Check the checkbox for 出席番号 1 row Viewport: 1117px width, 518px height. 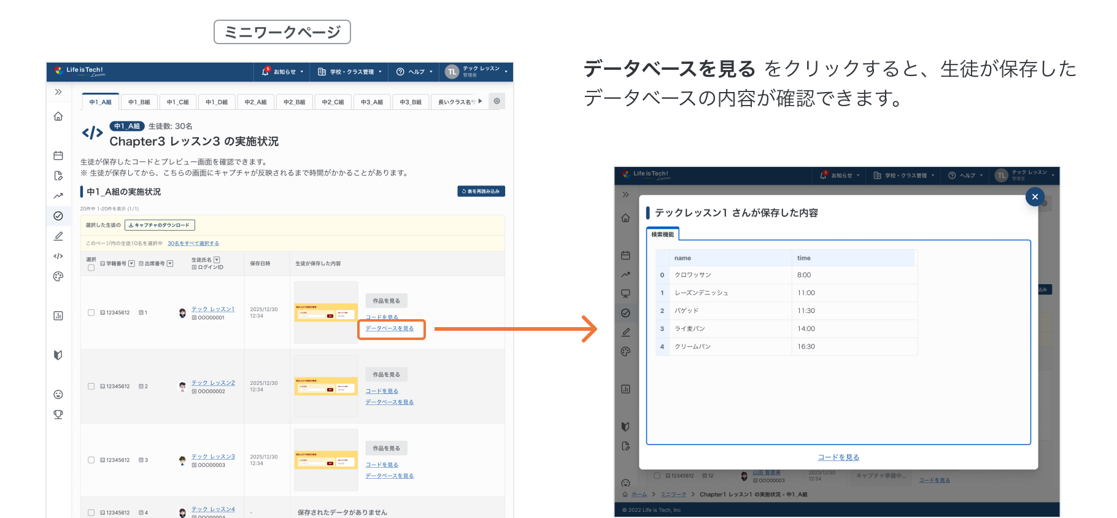[91, 312]
